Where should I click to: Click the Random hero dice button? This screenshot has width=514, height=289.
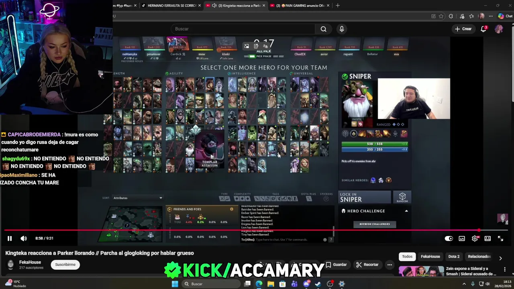pyautogui.click(x=402, y=197)
